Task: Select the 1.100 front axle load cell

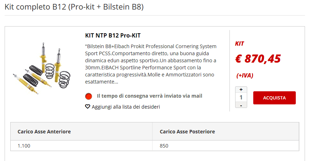Action: [x=82, y=146]
